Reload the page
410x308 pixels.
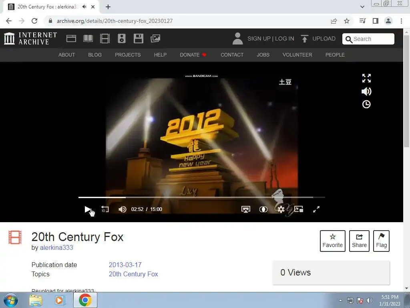[x=34, y=21]
